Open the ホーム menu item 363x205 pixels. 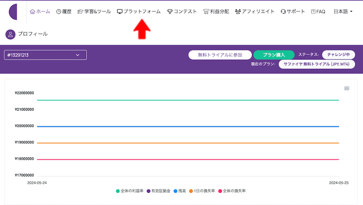click(x=40, y=12)
